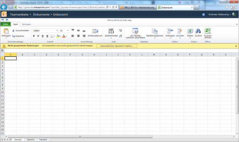Click the Einfügen paste icon
The height and width of the screenshot is (142, 239).
(6, 31)
